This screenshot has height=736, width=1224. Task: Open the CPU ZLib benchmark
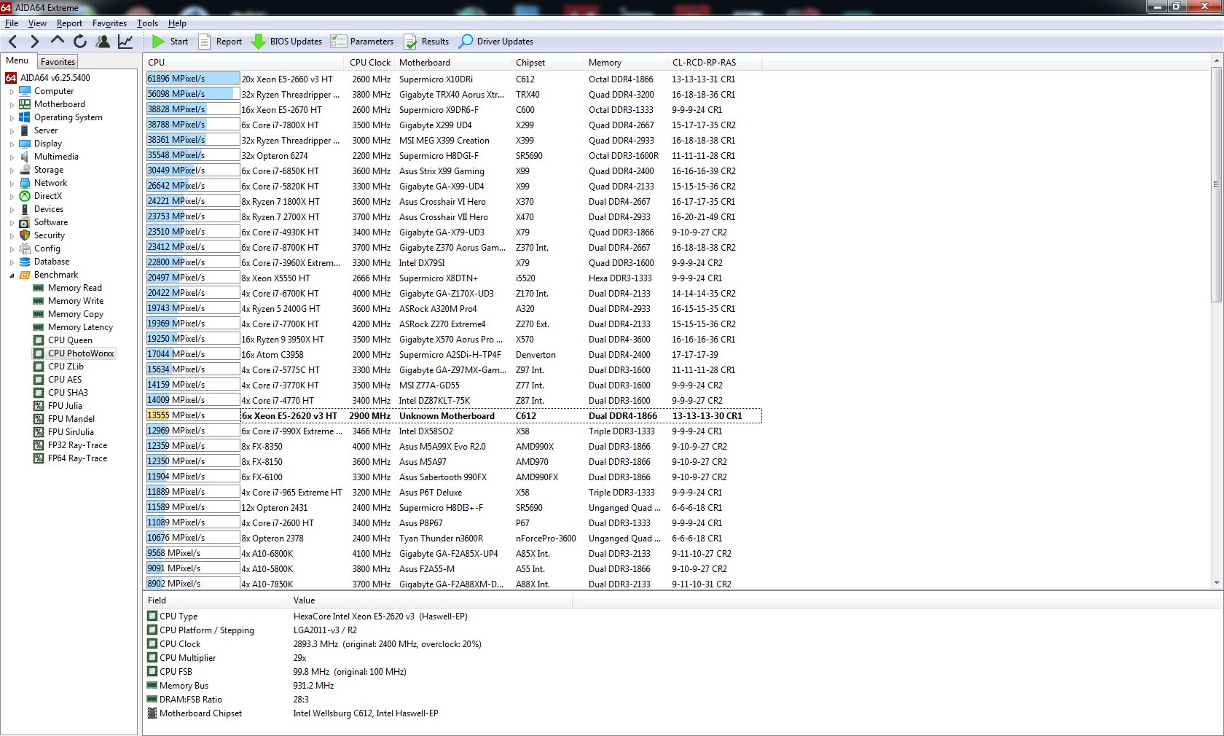click(66, 367)
